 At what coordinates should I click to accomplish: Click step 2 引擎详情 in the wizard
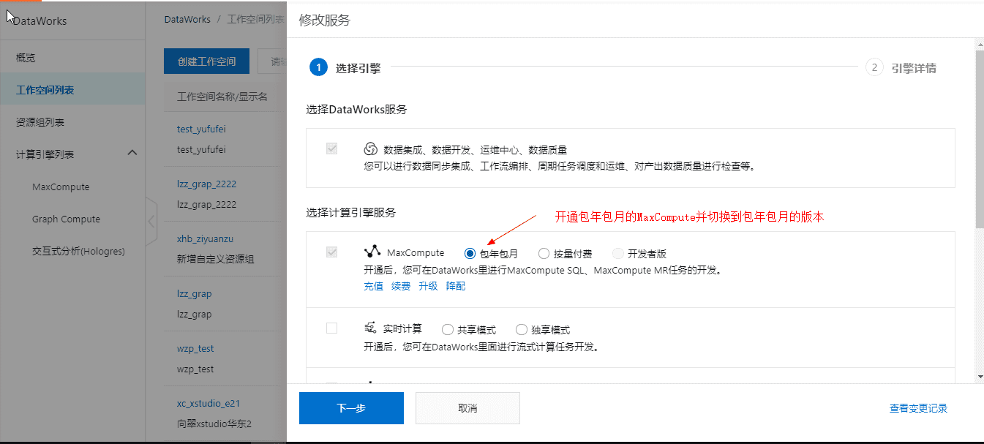click(901, 68)
